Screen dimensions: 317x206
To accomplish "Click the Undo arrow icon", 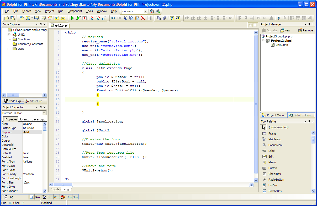I will click(x=113, y=18).
